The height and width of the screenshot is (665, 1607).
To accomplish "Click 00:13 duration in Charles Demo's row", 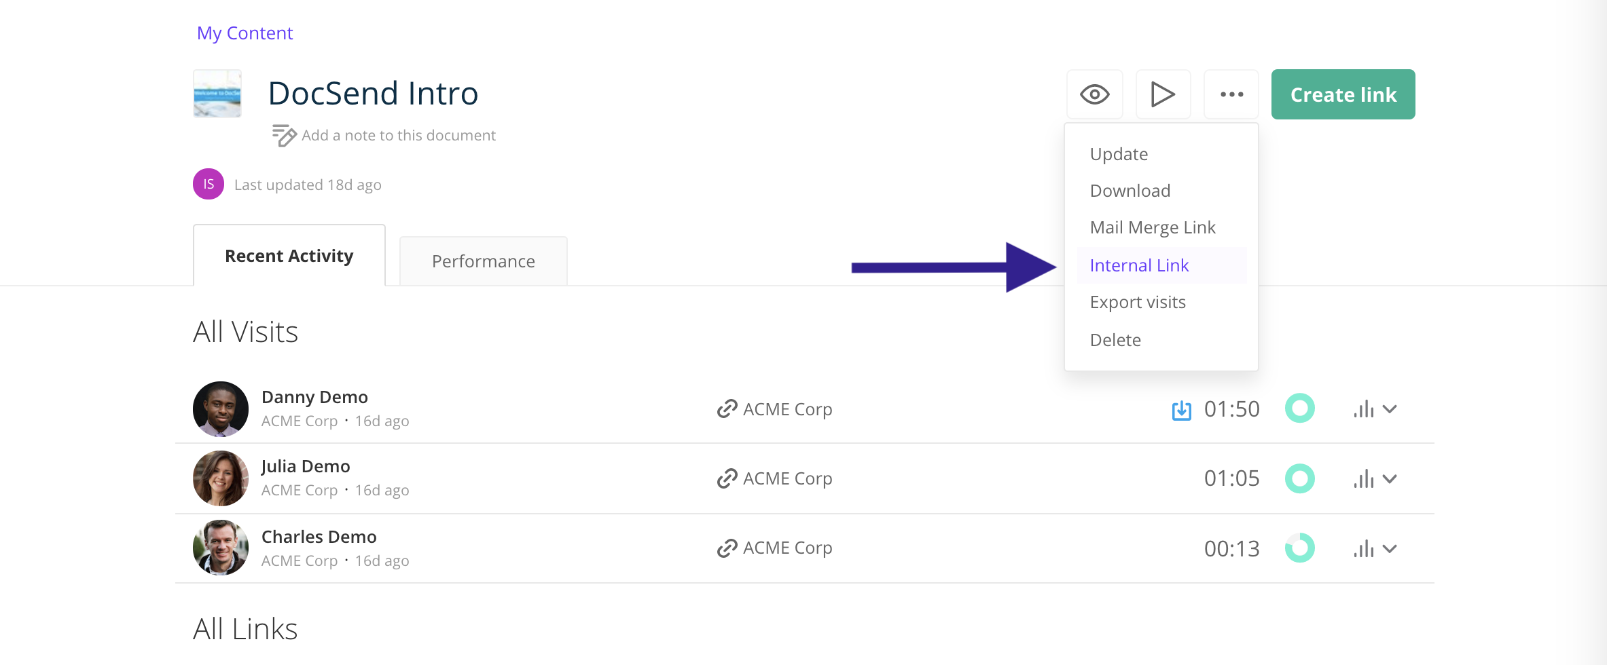I will pos(1231,548).
